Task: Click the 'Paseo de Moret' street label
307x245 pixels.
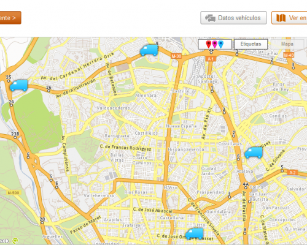Action: coord(85,225)
